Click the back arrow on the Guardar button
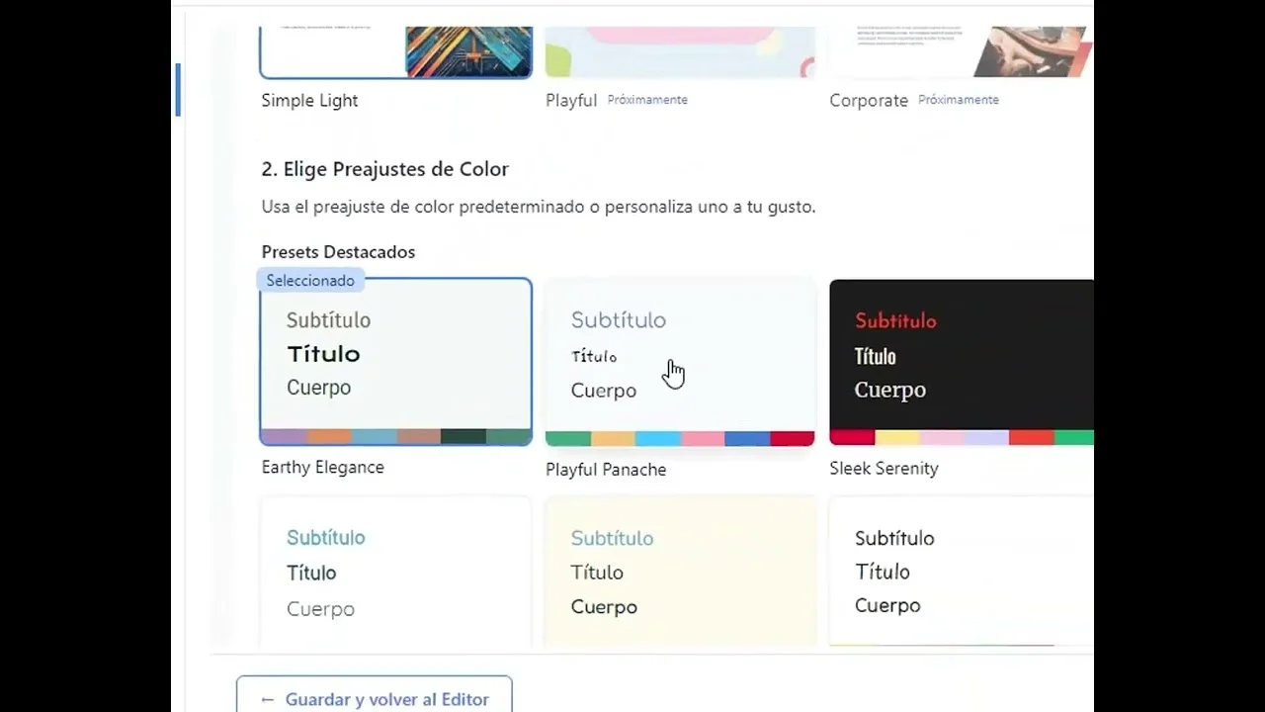 [267, 699]
